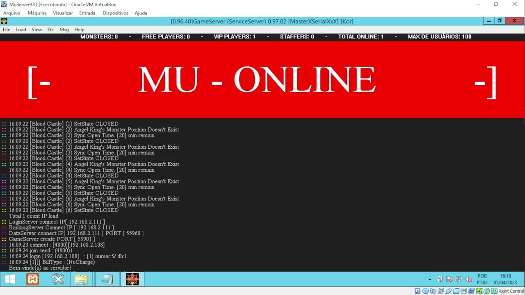The image size is (525, 295).
Task: Select the MU GameServer taskbar icon
Action: click(132, 279)
